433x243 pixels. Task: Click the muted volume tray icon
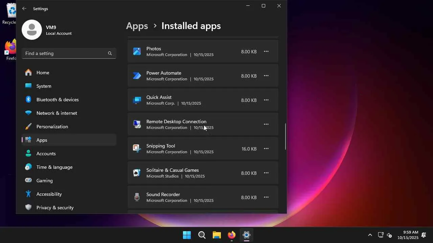click(x=389, y=235)
